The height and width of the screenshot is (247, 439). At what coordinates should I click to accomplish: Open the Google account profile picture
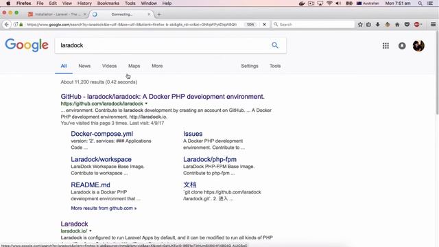click(418, 46)
